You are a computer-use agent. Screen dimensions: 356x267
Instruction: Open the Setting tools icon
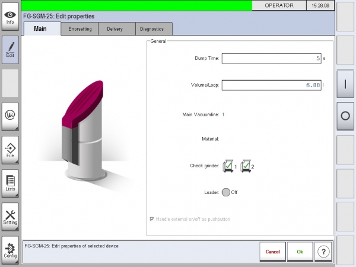coord(10,216)
